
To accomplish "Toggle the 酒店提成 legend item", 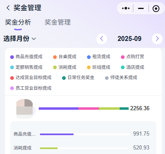I will pyautogui.click(x=133, y=67).
